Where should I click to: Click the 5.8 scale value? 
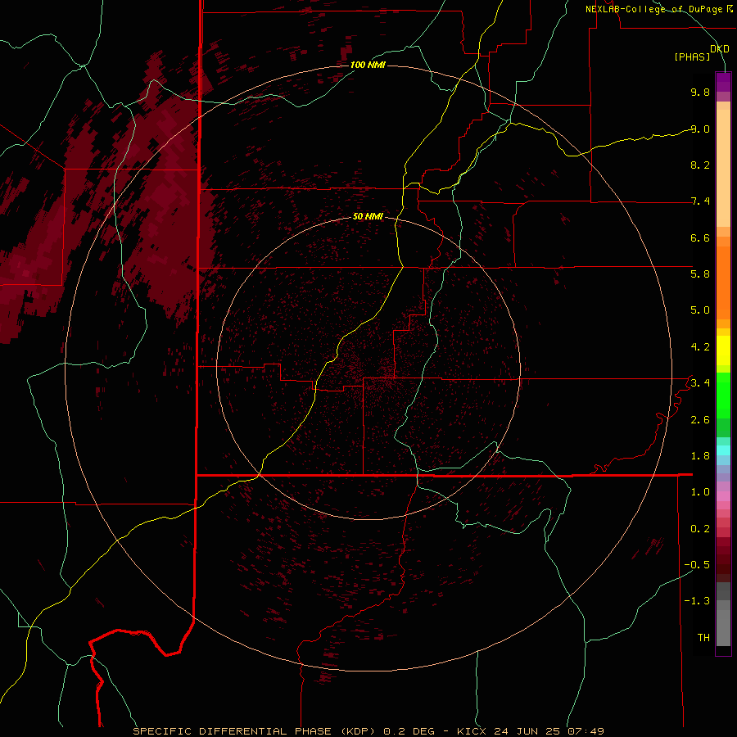[x=700, y=274]
